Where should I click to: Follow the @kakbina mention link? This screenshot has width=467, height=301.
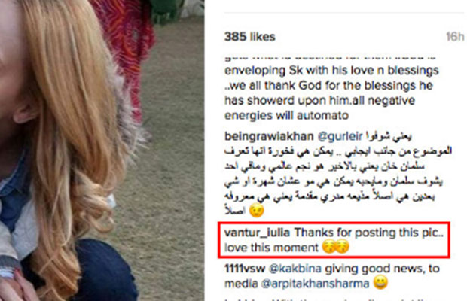click(295, 269)
